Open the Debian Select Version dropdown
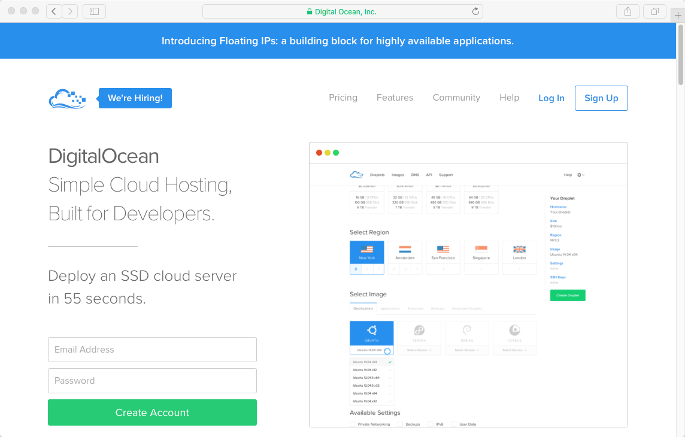The image size is (685, 437). click(x=467, y=350)
